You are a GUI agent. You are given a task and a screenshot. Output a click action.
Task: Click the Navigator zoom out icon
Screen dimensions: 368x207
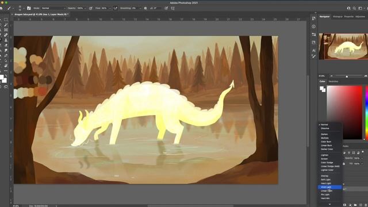click(x=331, y=76)
